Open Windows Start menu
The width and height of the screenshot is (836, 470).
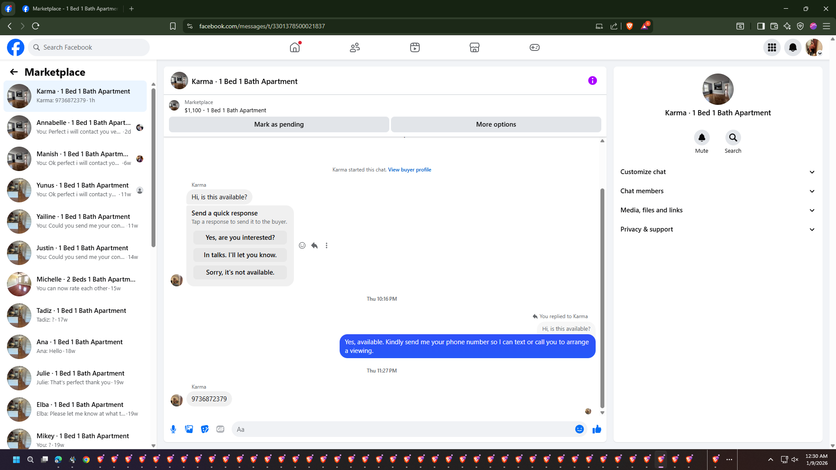point(17,460)
